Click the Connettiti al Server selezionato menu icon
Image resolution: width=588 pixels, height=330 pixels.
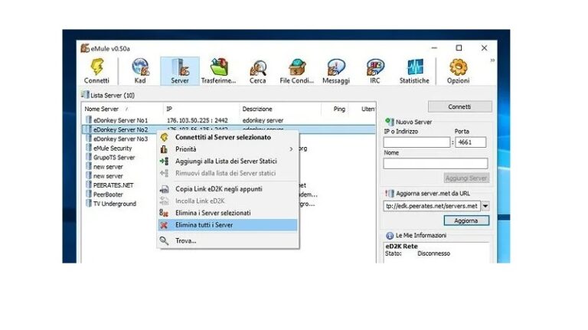pos(164,137)
